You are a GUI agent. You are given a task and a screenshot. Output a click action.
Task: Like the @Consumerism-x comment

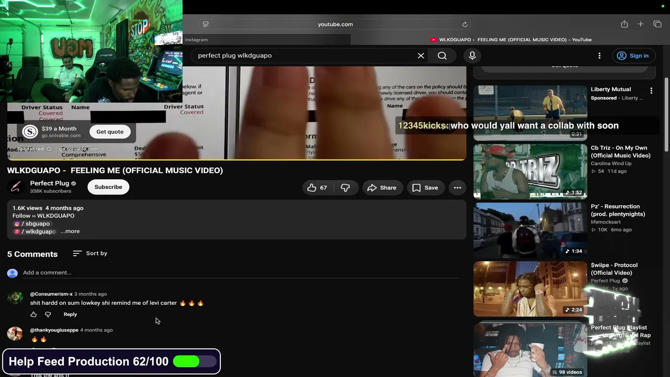(x=33, y=315)
